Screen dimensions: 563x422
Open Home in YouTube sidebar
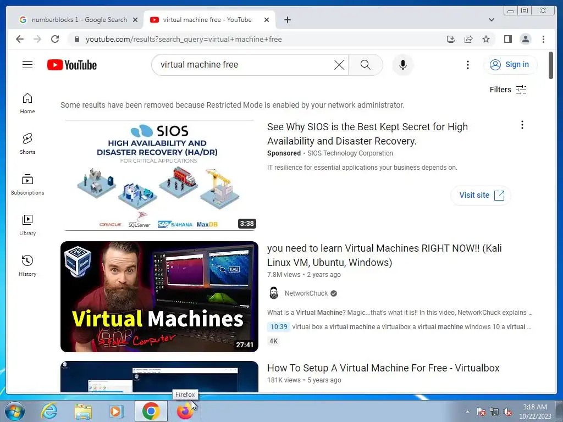tap(27, 103)
